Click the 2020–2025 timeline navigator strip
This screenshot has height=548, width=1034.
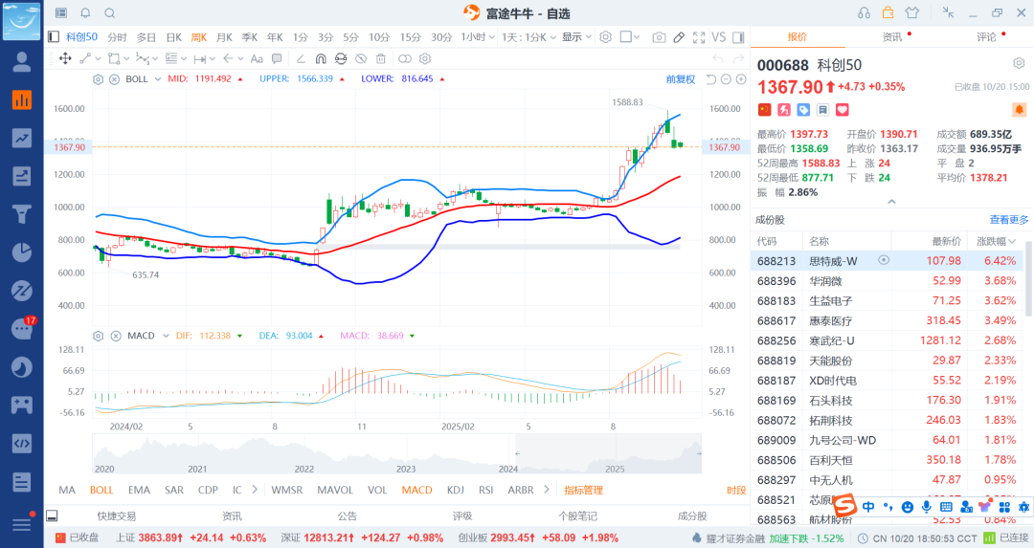396,454
